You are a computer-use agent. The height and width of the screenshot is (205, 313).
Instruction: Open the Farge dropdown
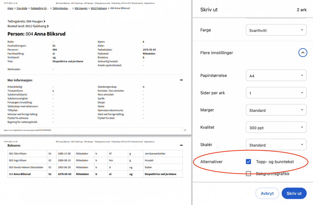276,30
